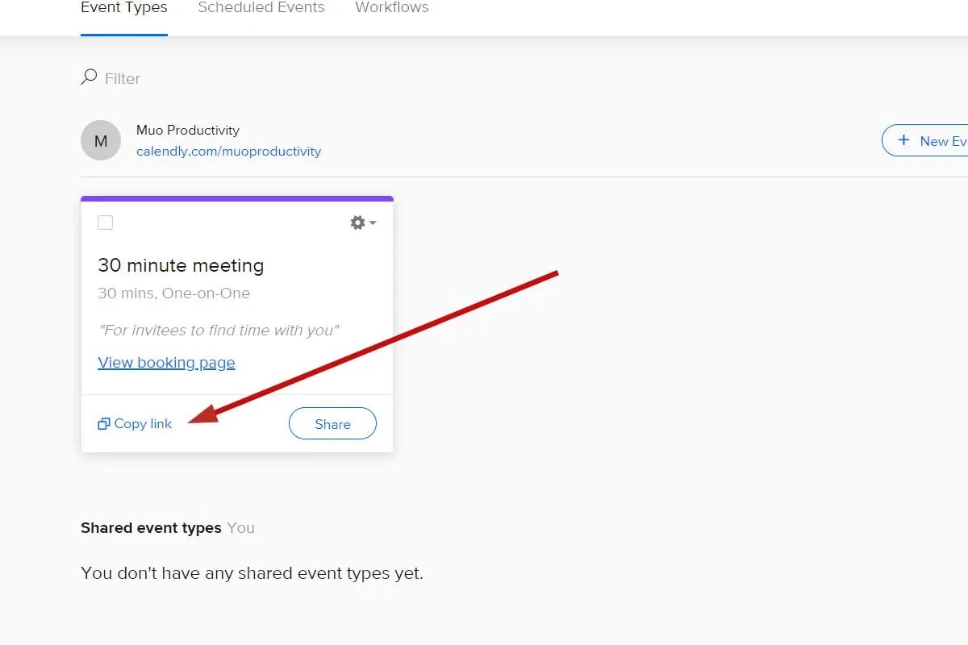The image size is (968, 645).
Task: Open the gear settings icon on the event card
Action: click(357, 223)
